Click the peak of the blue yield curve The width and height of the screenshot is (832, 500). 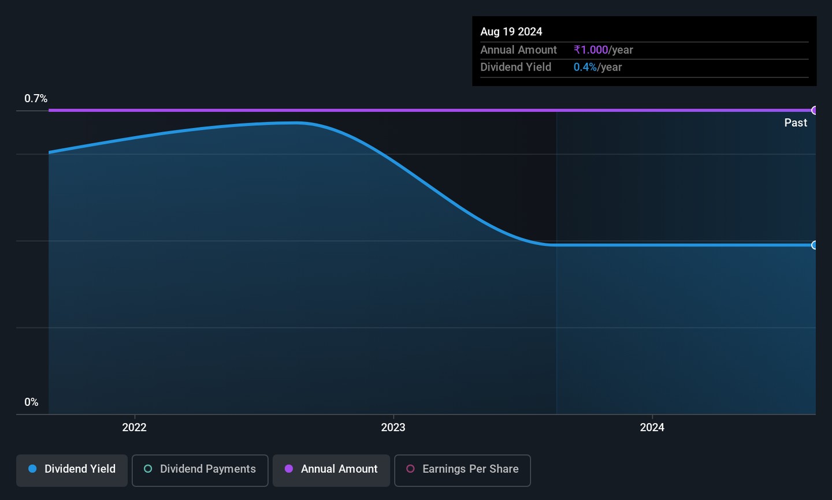click(295, 122)
